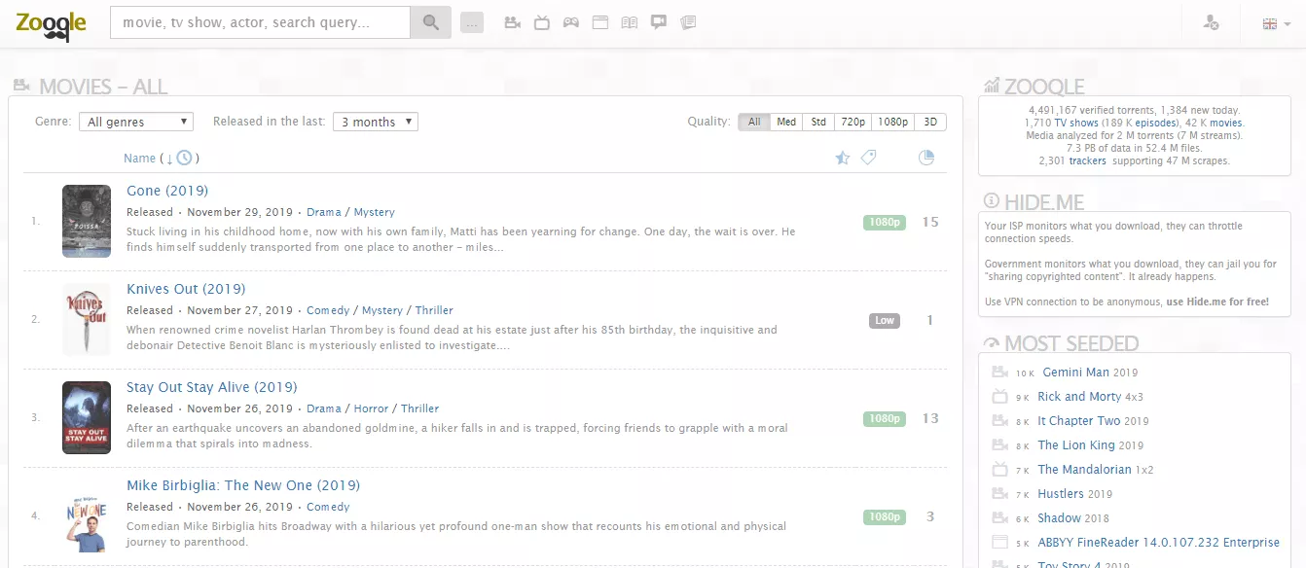
Task: Open the Genre 'All genres' dropdown
Action: click(x=137, y=122)
